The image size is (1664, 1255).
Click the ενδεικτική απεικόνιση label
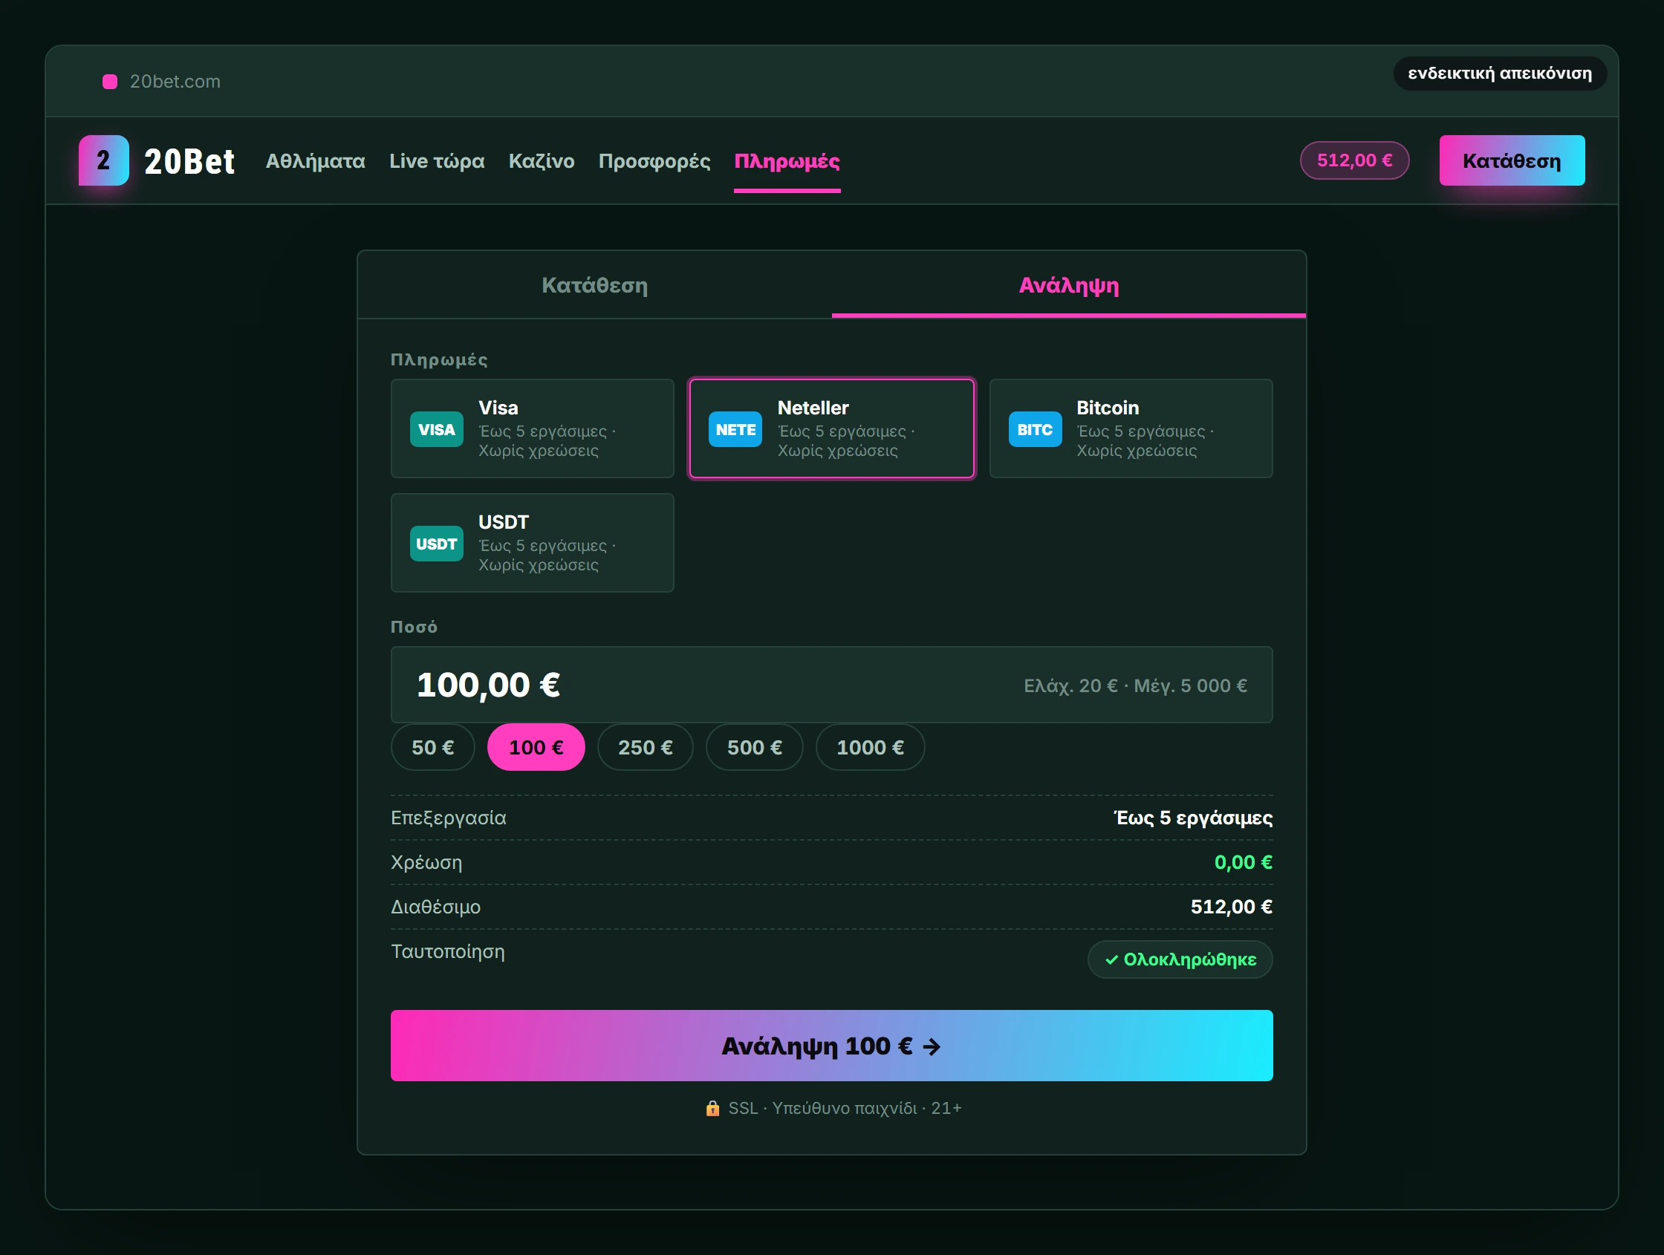click(1500, 73)
